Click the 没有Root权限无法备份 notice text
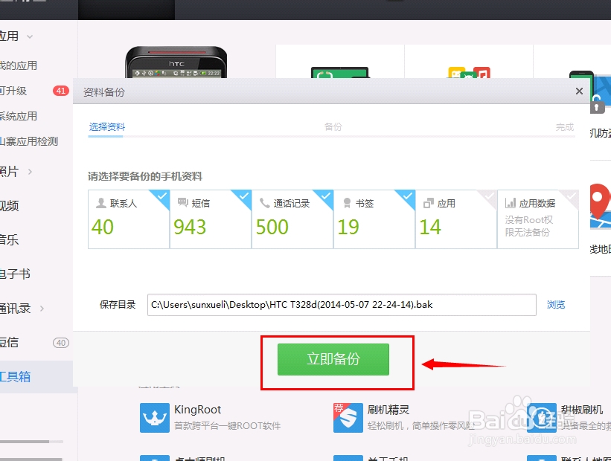This screenshot has height=461, width=611. (x=529, y=226)
